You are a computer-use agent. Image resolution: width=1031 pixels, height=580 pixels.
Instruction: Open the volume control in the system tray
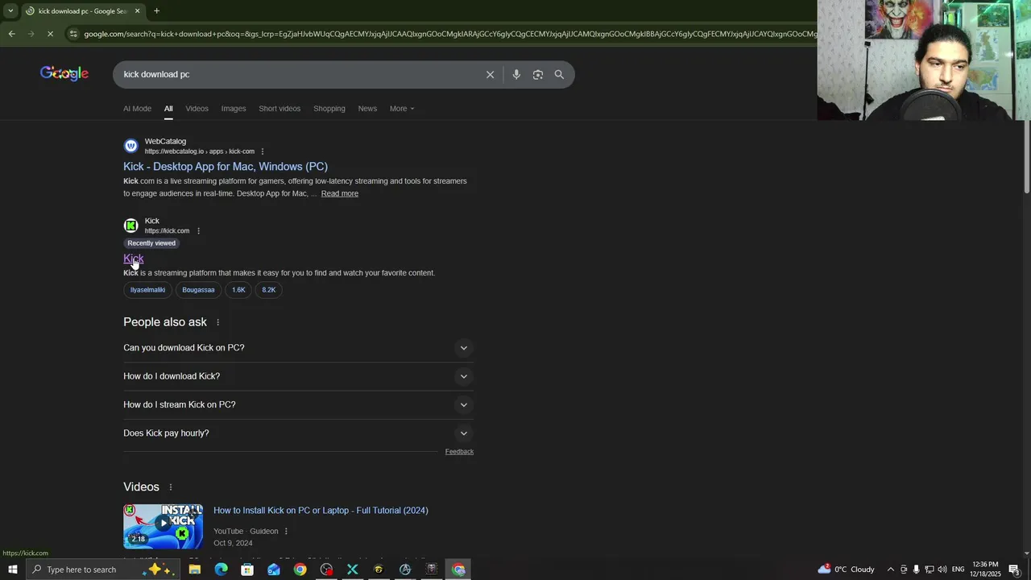[x=942, y=570]
